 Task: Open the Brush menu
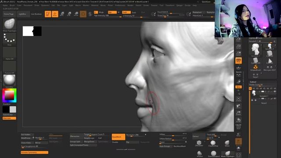(12, 5)
